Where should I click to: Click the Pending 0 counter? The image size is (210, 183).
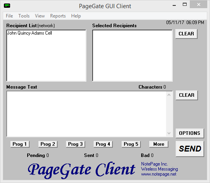pyautogui.click(x=38, y=155)
